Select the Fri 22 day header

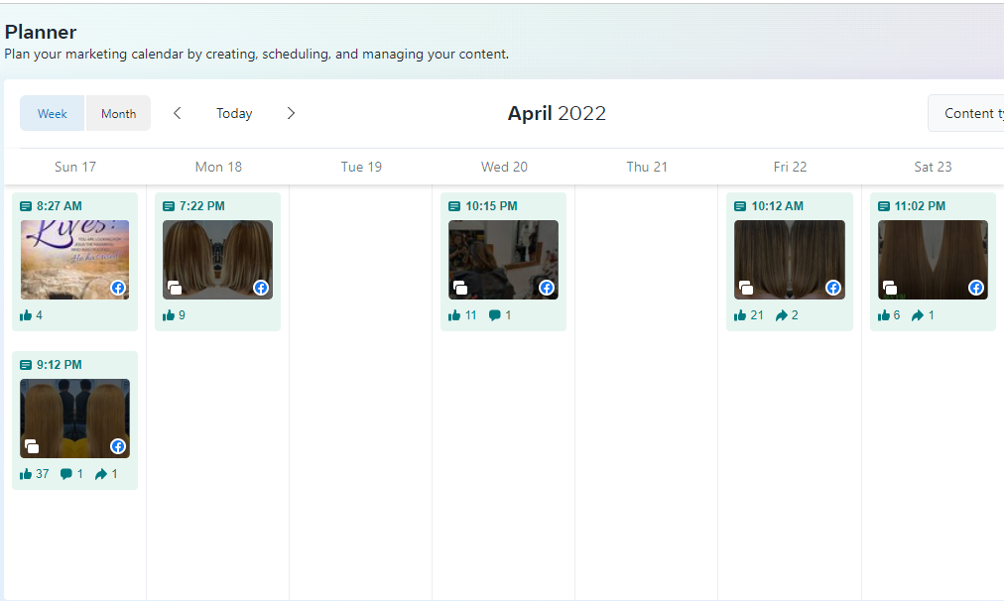coord(790,167)
